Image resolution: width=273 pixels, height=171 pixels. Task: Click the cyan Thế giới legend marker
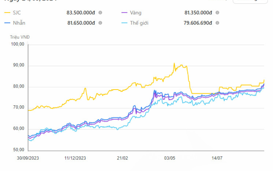(125, 23)
